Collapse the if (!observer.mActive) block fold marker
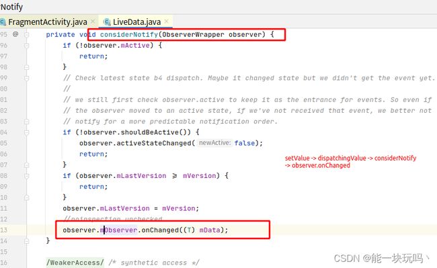The image size is (437, 268). 26,46
